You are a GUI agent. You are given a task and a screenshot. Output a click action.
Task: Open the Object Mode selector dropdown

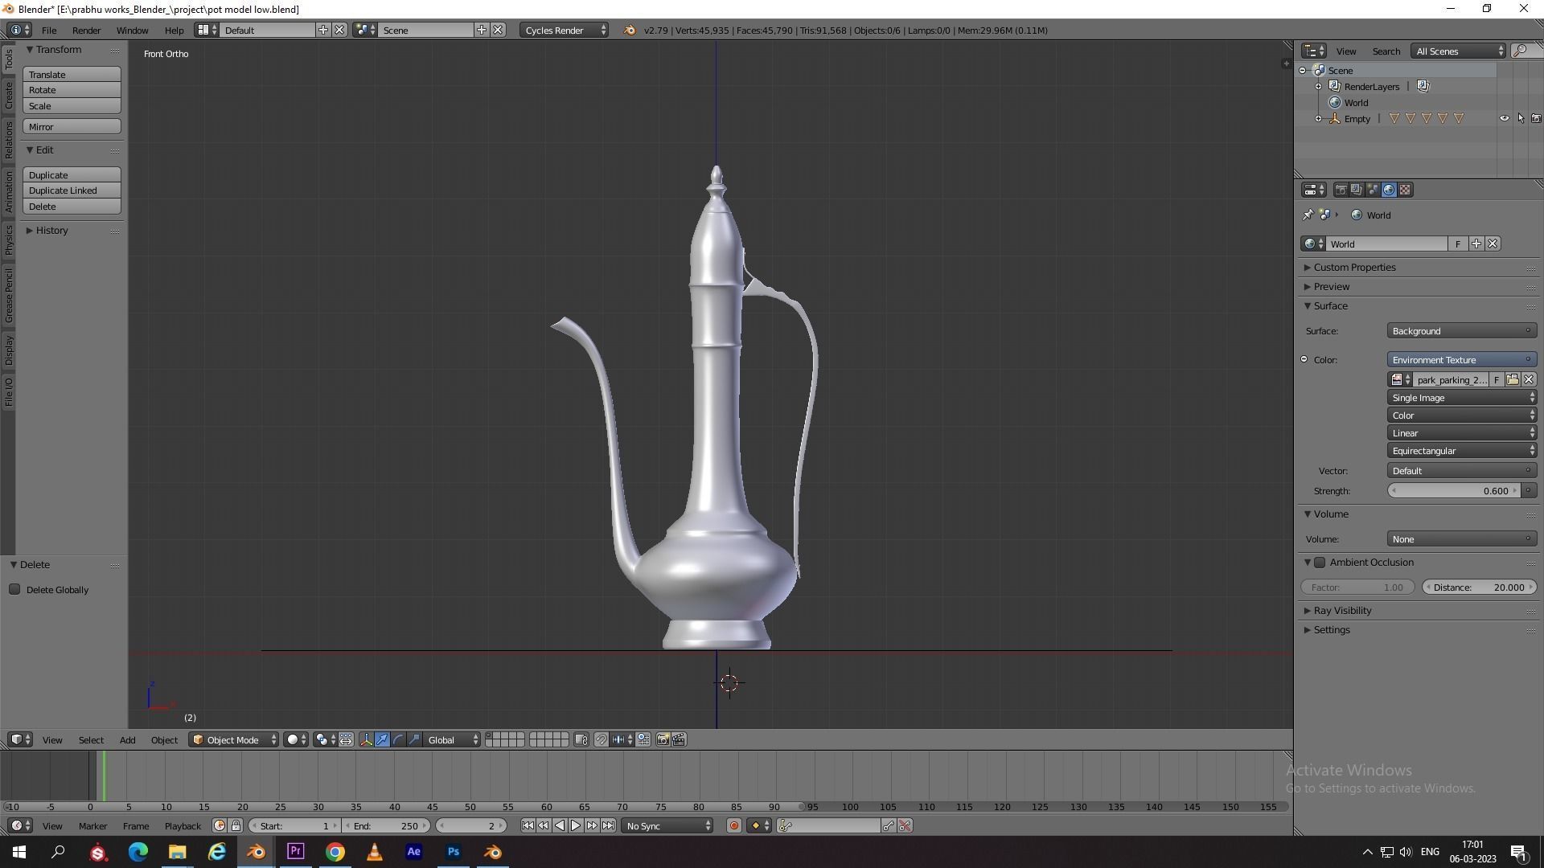point(234,740)
